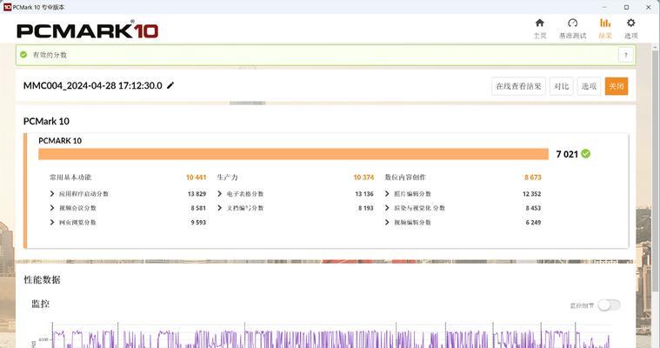The width and height of the screenshot is (660, 348).
Task: Maximize the PCMark 10 window
Action: [x=626, y=7]
